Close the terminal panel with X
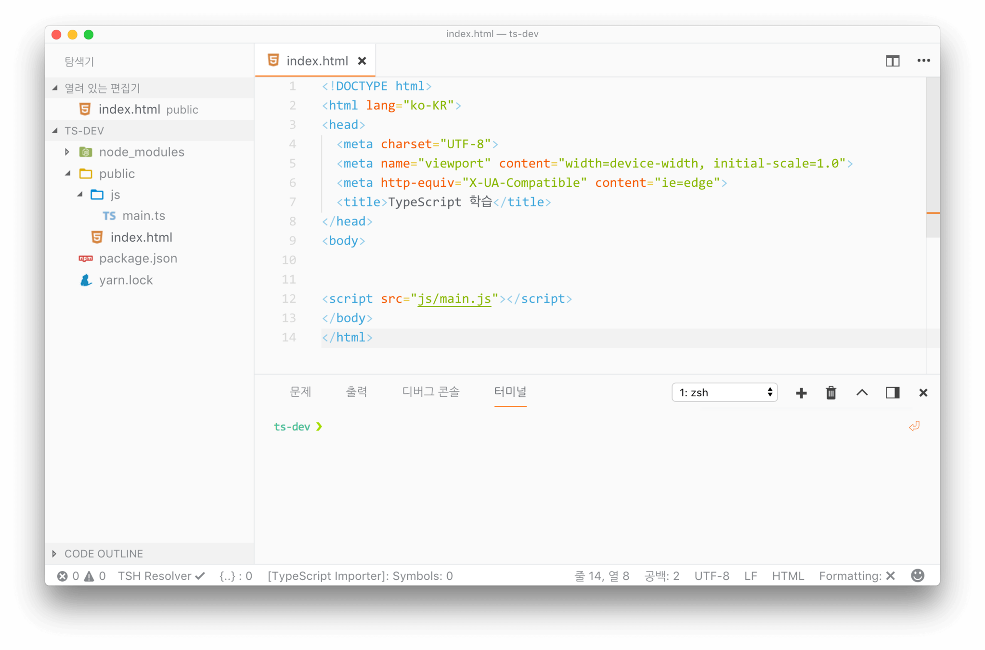 pyautogui.click(x=923, y=393)
